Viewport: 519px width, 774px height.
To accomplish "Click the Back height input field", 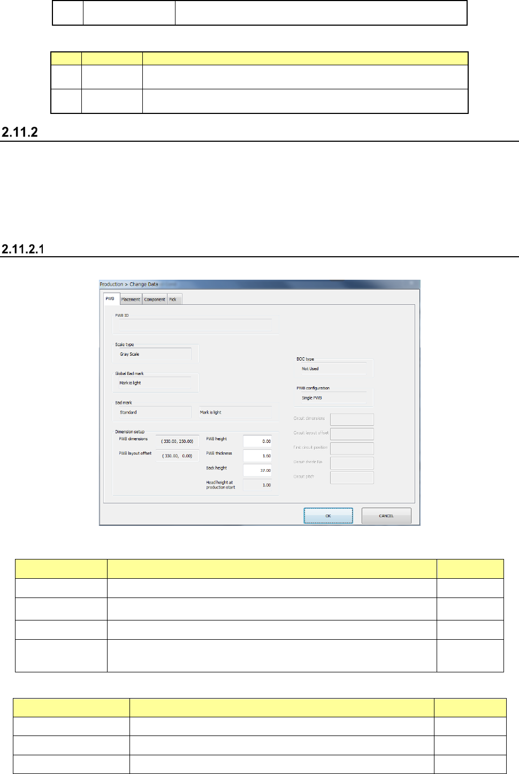I will (257, 470).
